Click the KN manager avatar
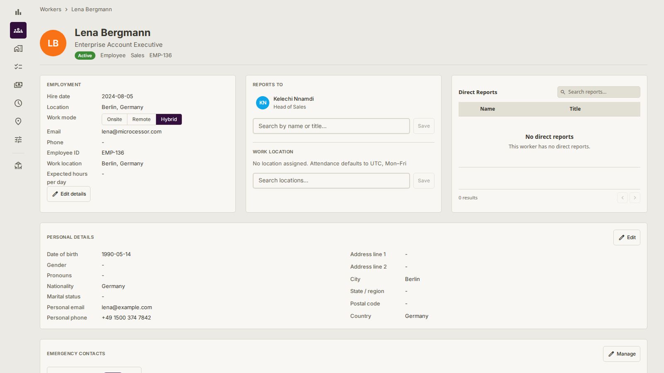 [x=263, y=103]
